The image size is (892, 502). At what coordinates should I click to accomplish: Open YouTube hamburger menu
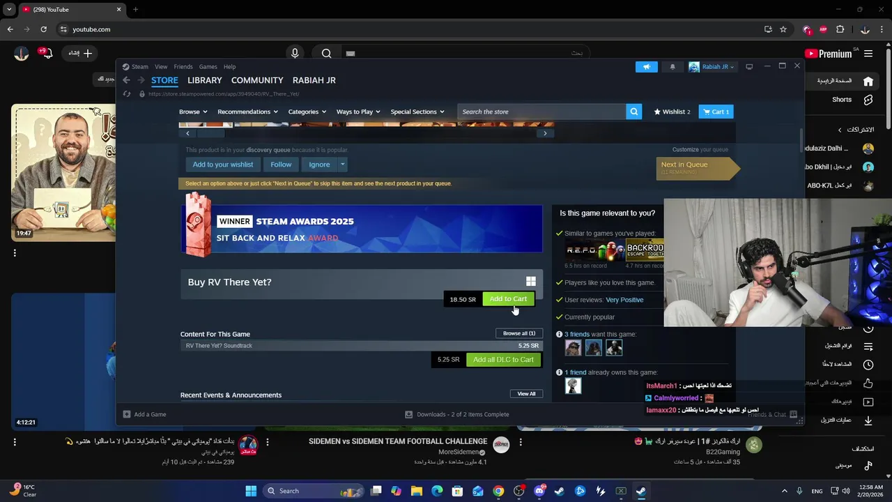pyautogui.click(x=868, y=53)
